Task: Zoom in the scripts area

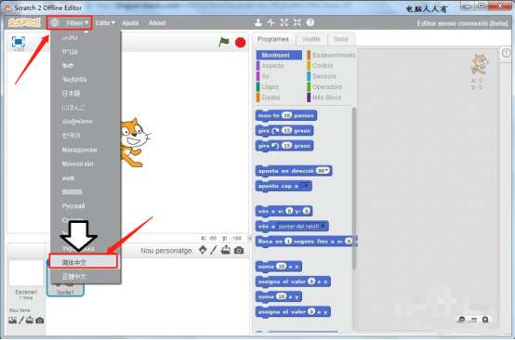Action: coord(485,319)
